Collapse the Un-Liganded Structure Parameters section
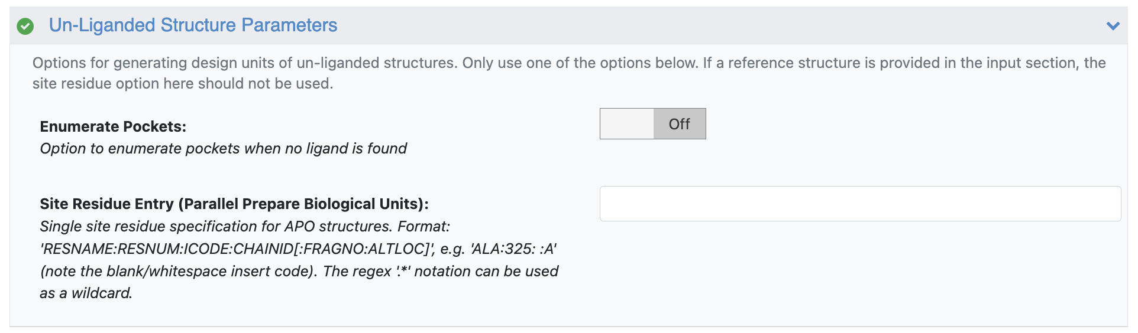Viewport: 1138px width, 333px height. tap(1113, 26)
